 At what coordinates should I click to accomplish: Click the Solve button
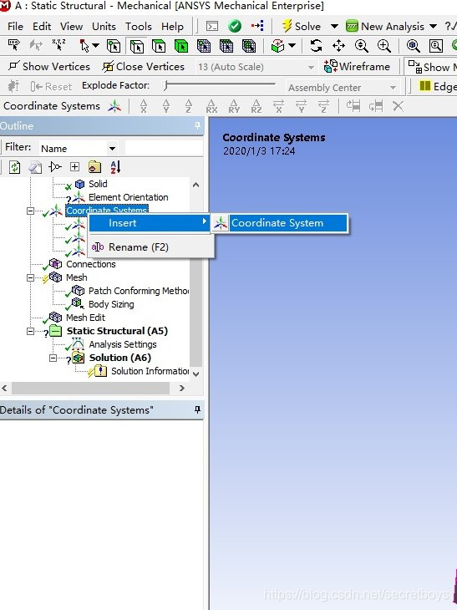click(302, 27)
